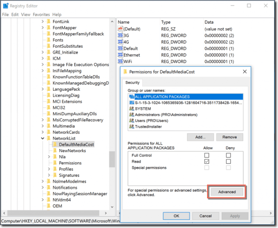This screenshot has height=228, width=278.
Task: Expand the Image File Execution Options key
Action: (x=43, y=64)
